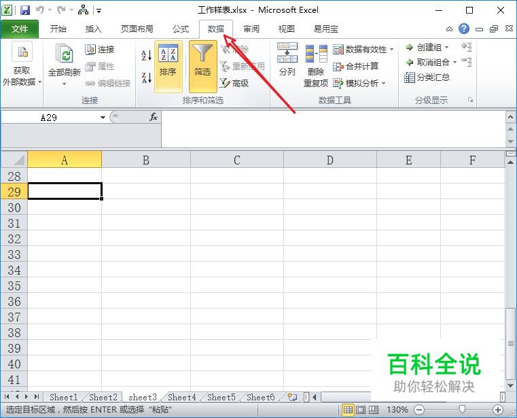Click the Refresh All icon
This screenshot has width=517, height=418.
[x=65, y=54]
